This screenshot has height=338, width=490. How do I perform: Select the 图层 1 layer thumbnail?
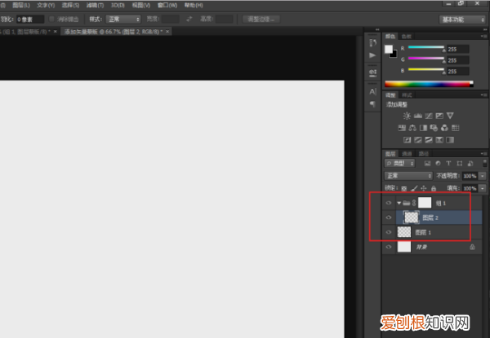pyautogui.click(x=403, y=232)
